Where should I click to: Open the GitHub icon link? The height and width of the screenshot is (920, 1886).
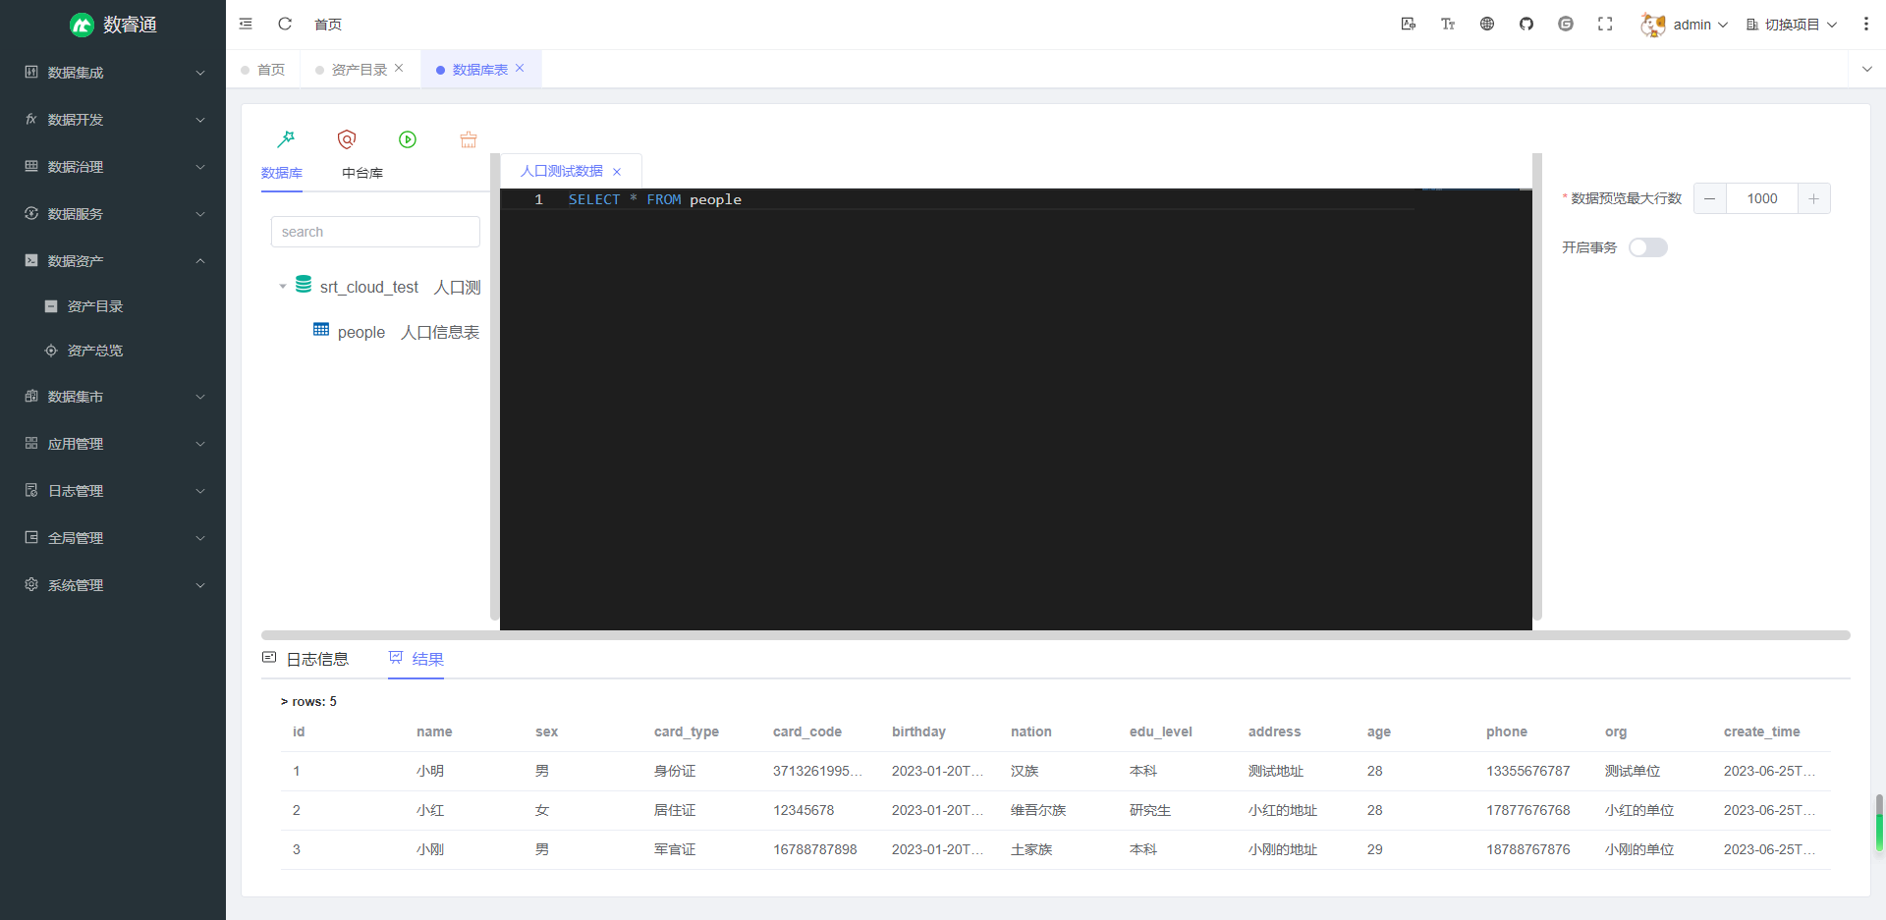(x=1526, y=24)
